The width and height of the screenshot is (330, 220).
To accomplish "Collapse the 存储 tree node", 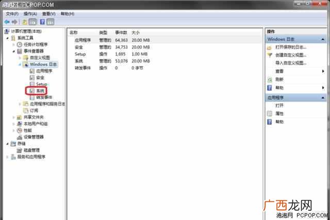I will point(7,144).
